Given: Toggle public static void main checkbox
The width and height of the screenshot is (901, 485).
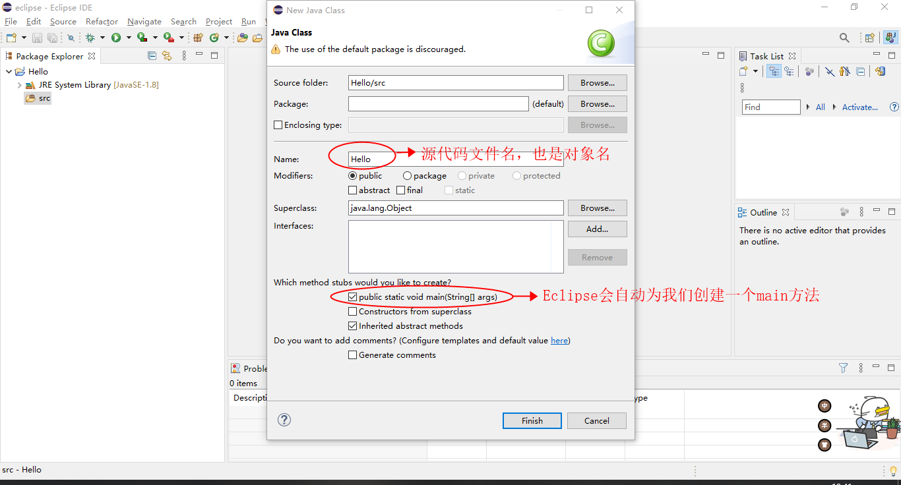Looking at the screenshot, I should click(352, 297).
